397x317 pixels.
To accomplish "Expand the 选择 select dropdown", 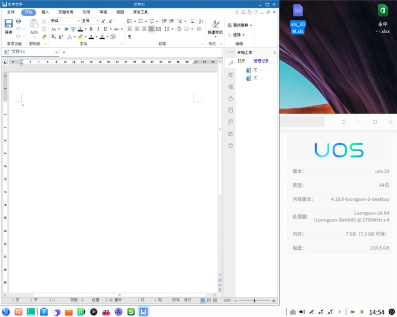I will tap(239, 34).
